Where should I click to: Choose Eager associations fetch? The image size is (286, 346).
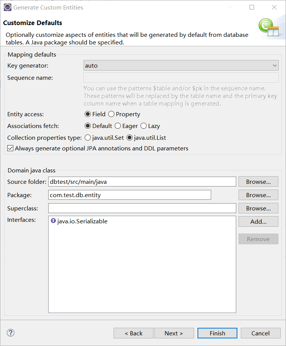[118, 126]
